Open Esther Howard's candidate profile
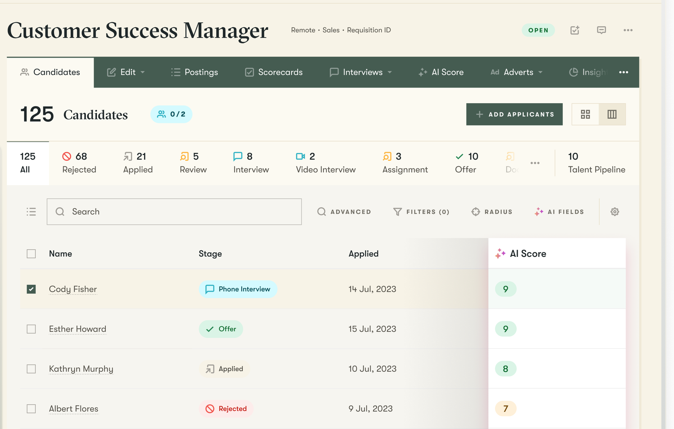The height and width of the screenshot is (429, 674). pos(78,329)
